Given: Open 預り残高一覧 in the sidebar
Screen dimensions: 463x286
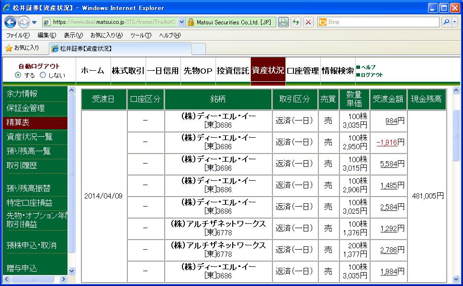Looking at the screenshot, I should point(28,151).
